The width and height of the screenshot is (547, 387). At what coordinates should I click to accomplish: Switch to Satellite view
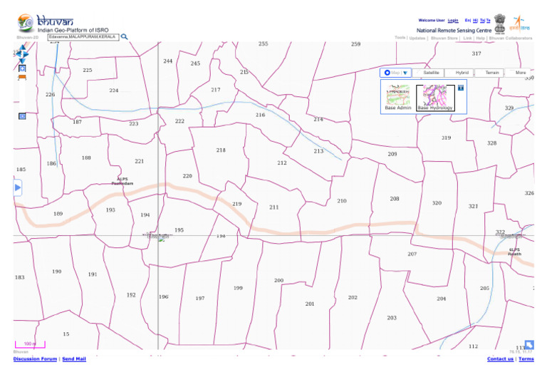428,73
